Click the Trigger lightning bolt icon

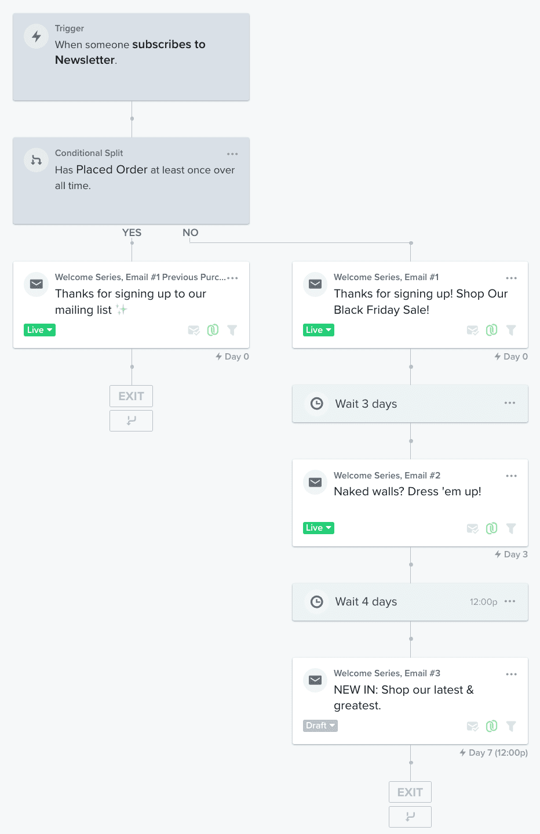click(x=36, y=37)
